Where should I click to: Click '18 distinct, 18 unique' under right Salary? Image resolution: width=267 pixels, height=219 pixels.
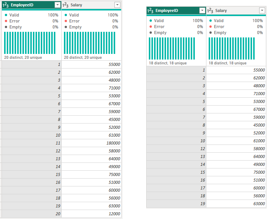[227, 63]
